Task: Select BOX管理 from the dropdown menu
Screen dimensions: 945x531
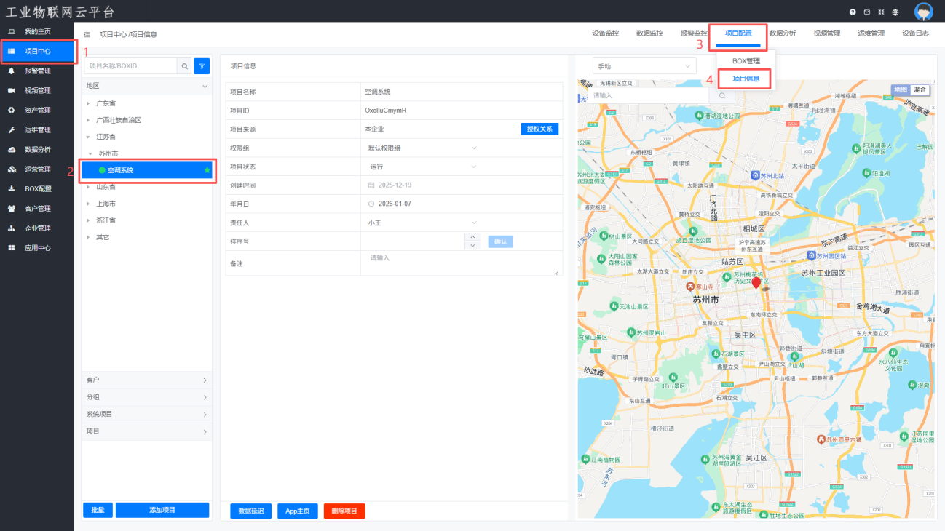Action: click(746, 61)
